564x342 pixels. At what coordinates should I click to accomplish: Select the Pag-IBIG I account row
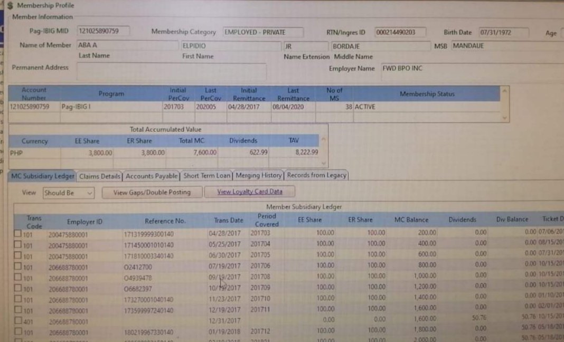tap(79, 107)
